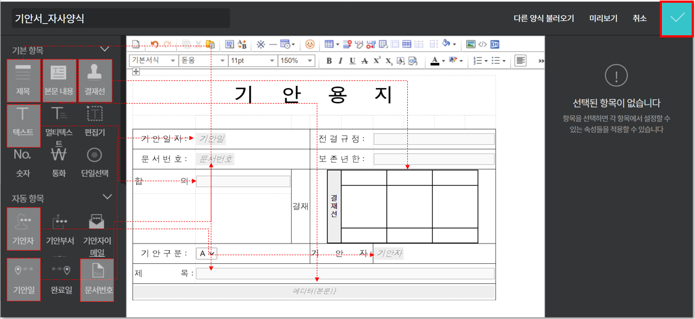Click the green checkmark save button
695x319 pixels.
[x=677, y=18]
